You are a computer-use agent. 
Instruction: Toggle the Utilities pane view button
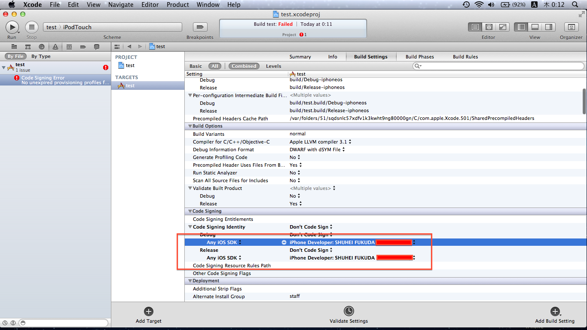pyautogui.click(x=549, y=27)
